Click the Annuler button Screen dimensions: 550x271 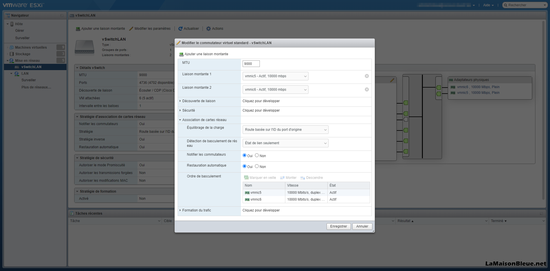coord(362,226)
